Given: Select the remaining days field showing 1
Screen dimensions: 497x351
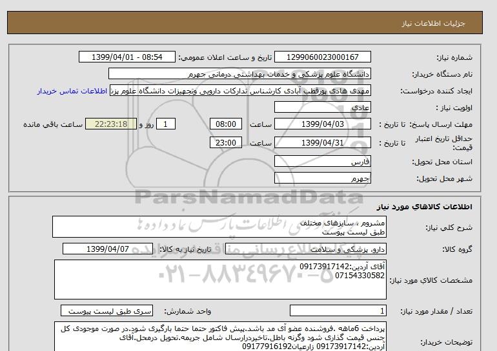Looking at the screenshot, I should (165, 124).
